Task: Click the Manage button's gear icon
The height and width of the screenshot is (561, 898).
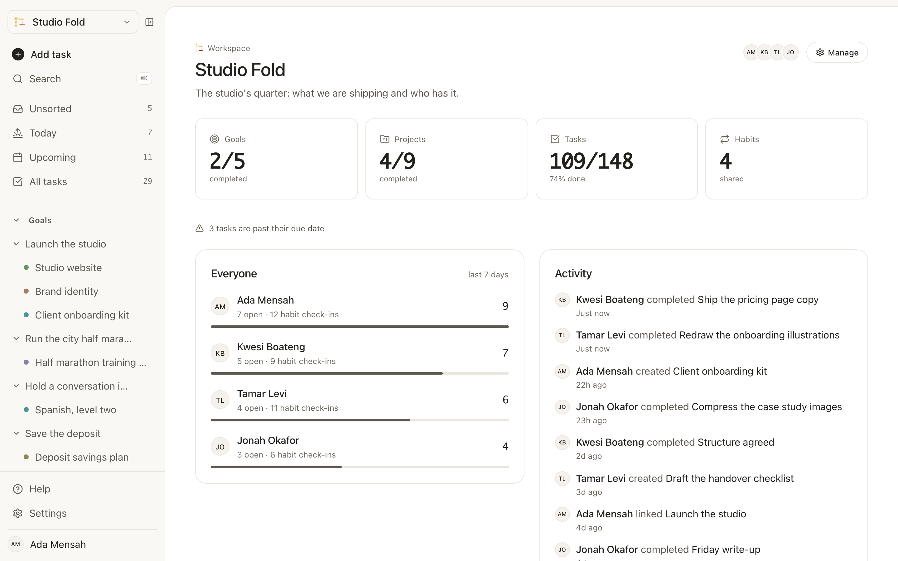Action: pyautogui.click(x=820, y=53)
